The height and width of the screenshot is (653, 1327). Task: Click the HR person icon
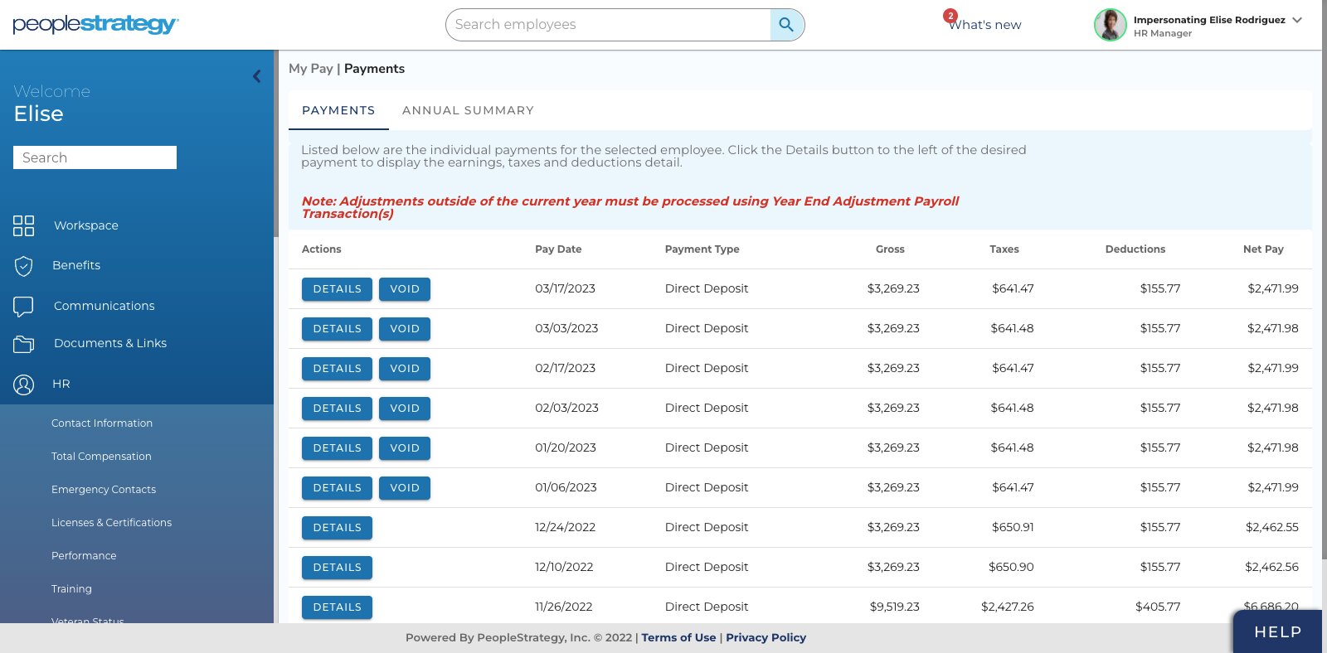coord(24,385)
